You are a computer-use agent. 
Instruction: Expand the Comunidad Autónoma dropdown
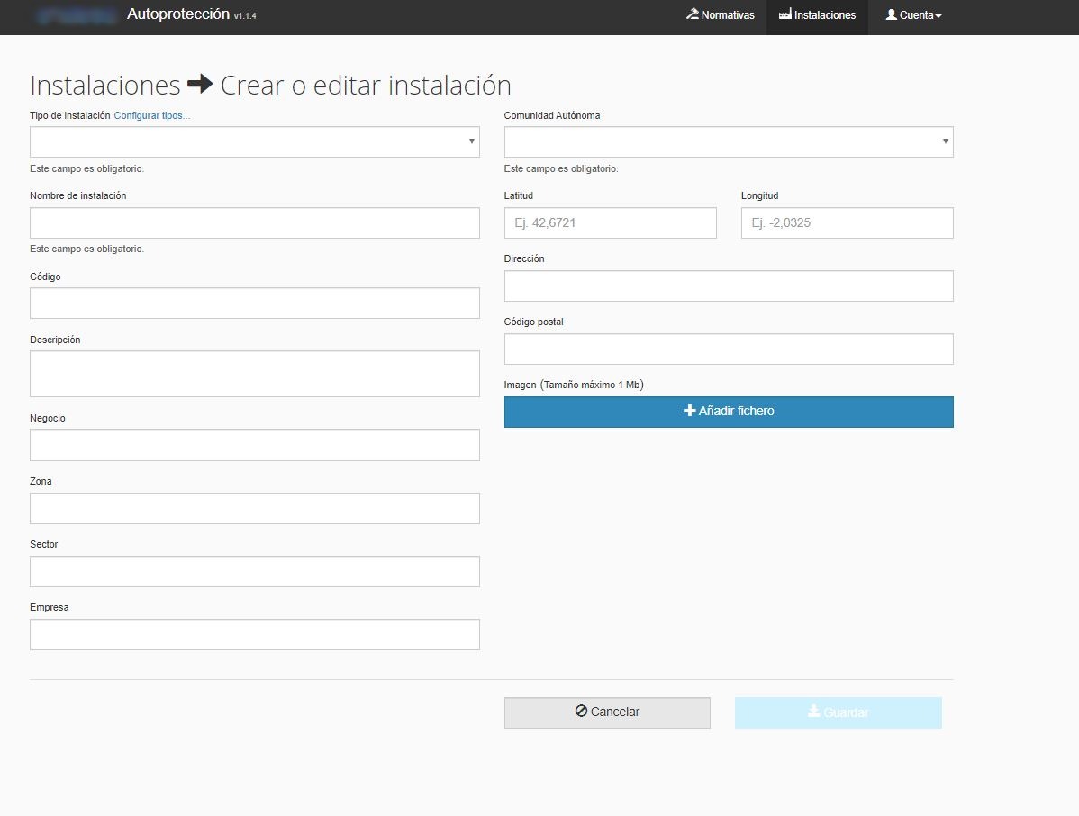(728, 142)
